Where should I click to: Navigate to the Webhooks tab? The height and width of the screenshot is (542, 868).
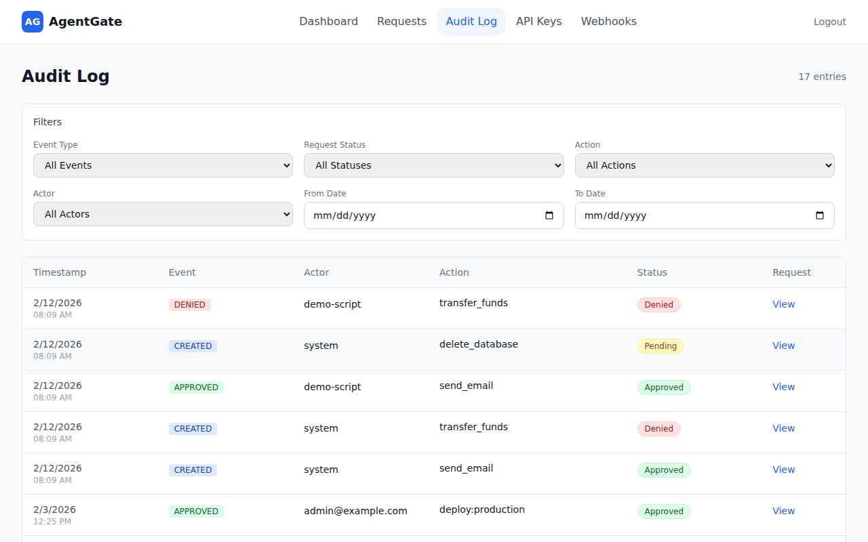pyautogui.click(x=609, y=22)
